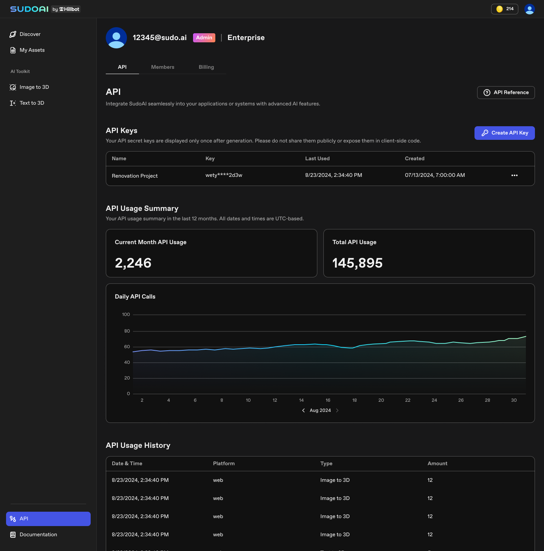Click the Enterprise plan label
This screenshot has width=544, height=551.
point(246,38)
